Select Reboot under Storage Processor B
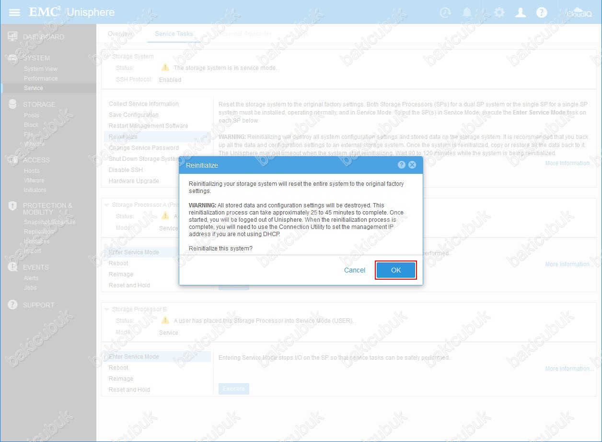 pyautogui.click(x=118, y=368)
